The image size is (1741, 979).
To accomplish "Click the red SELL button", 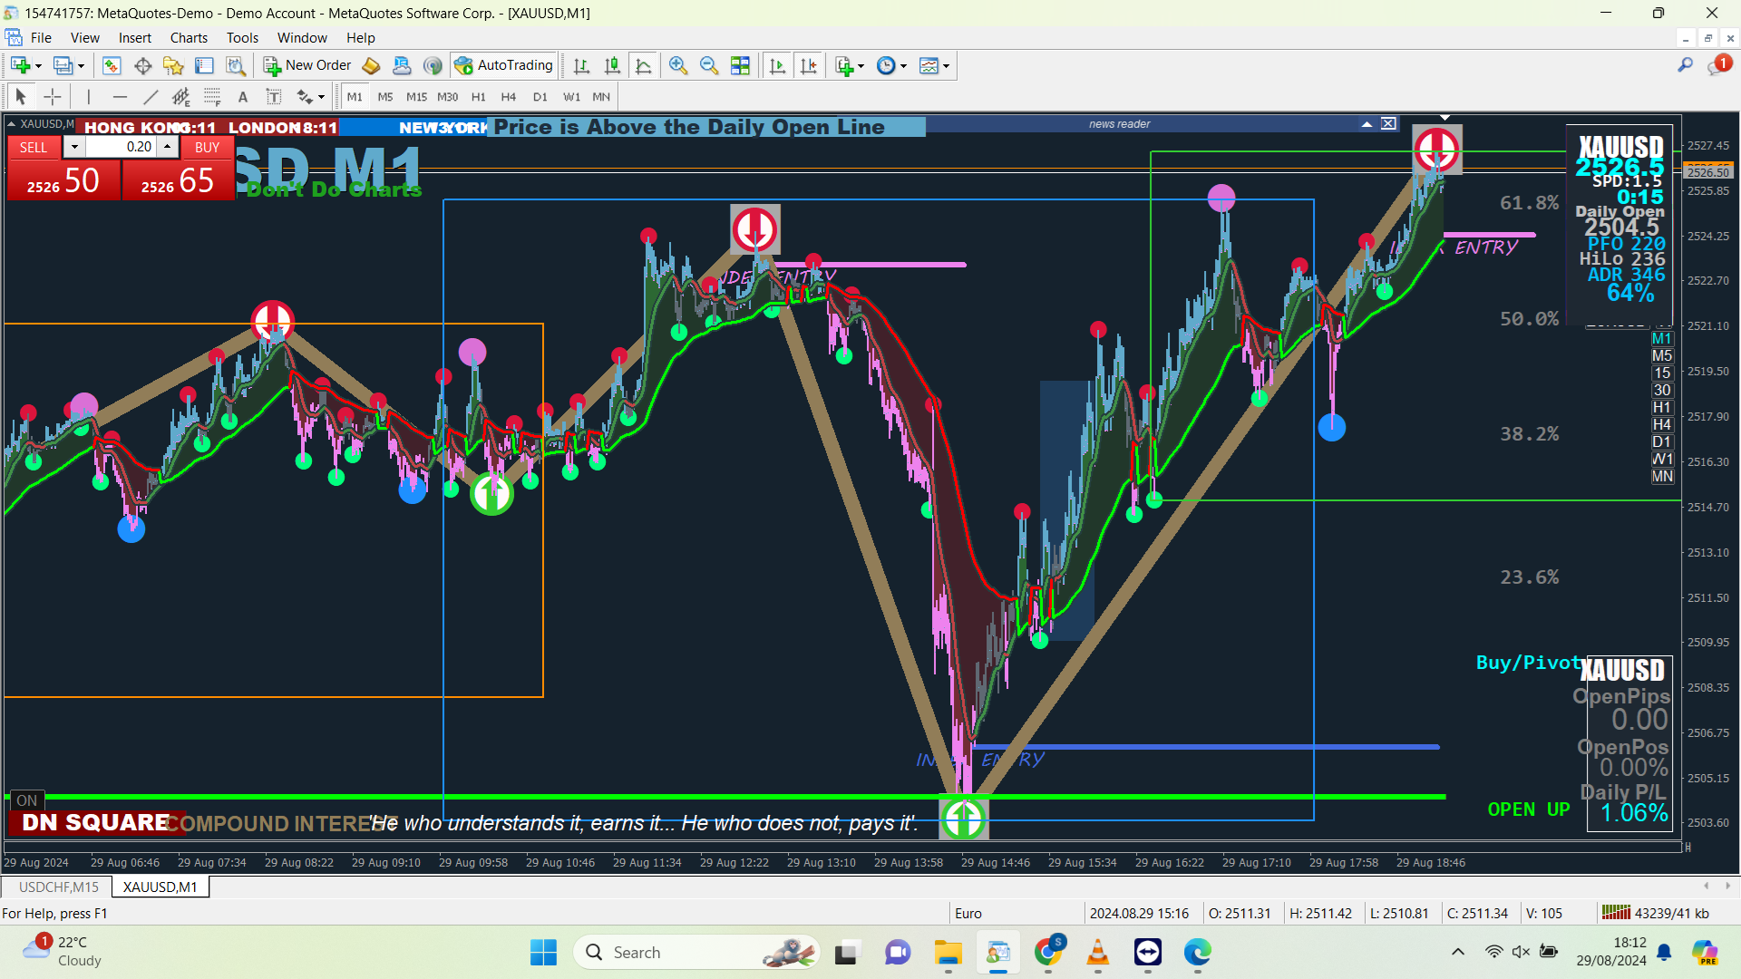I will coord(34,147).
